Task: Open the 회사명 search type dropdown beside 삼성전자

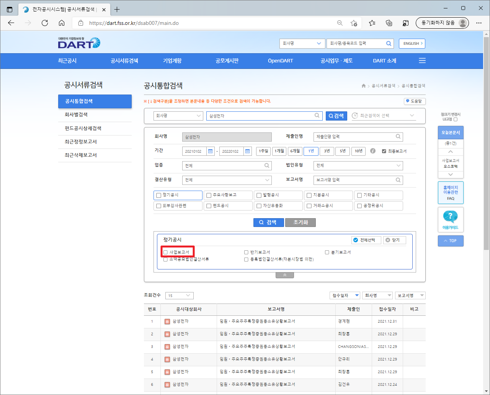Action: coord(178,116)
